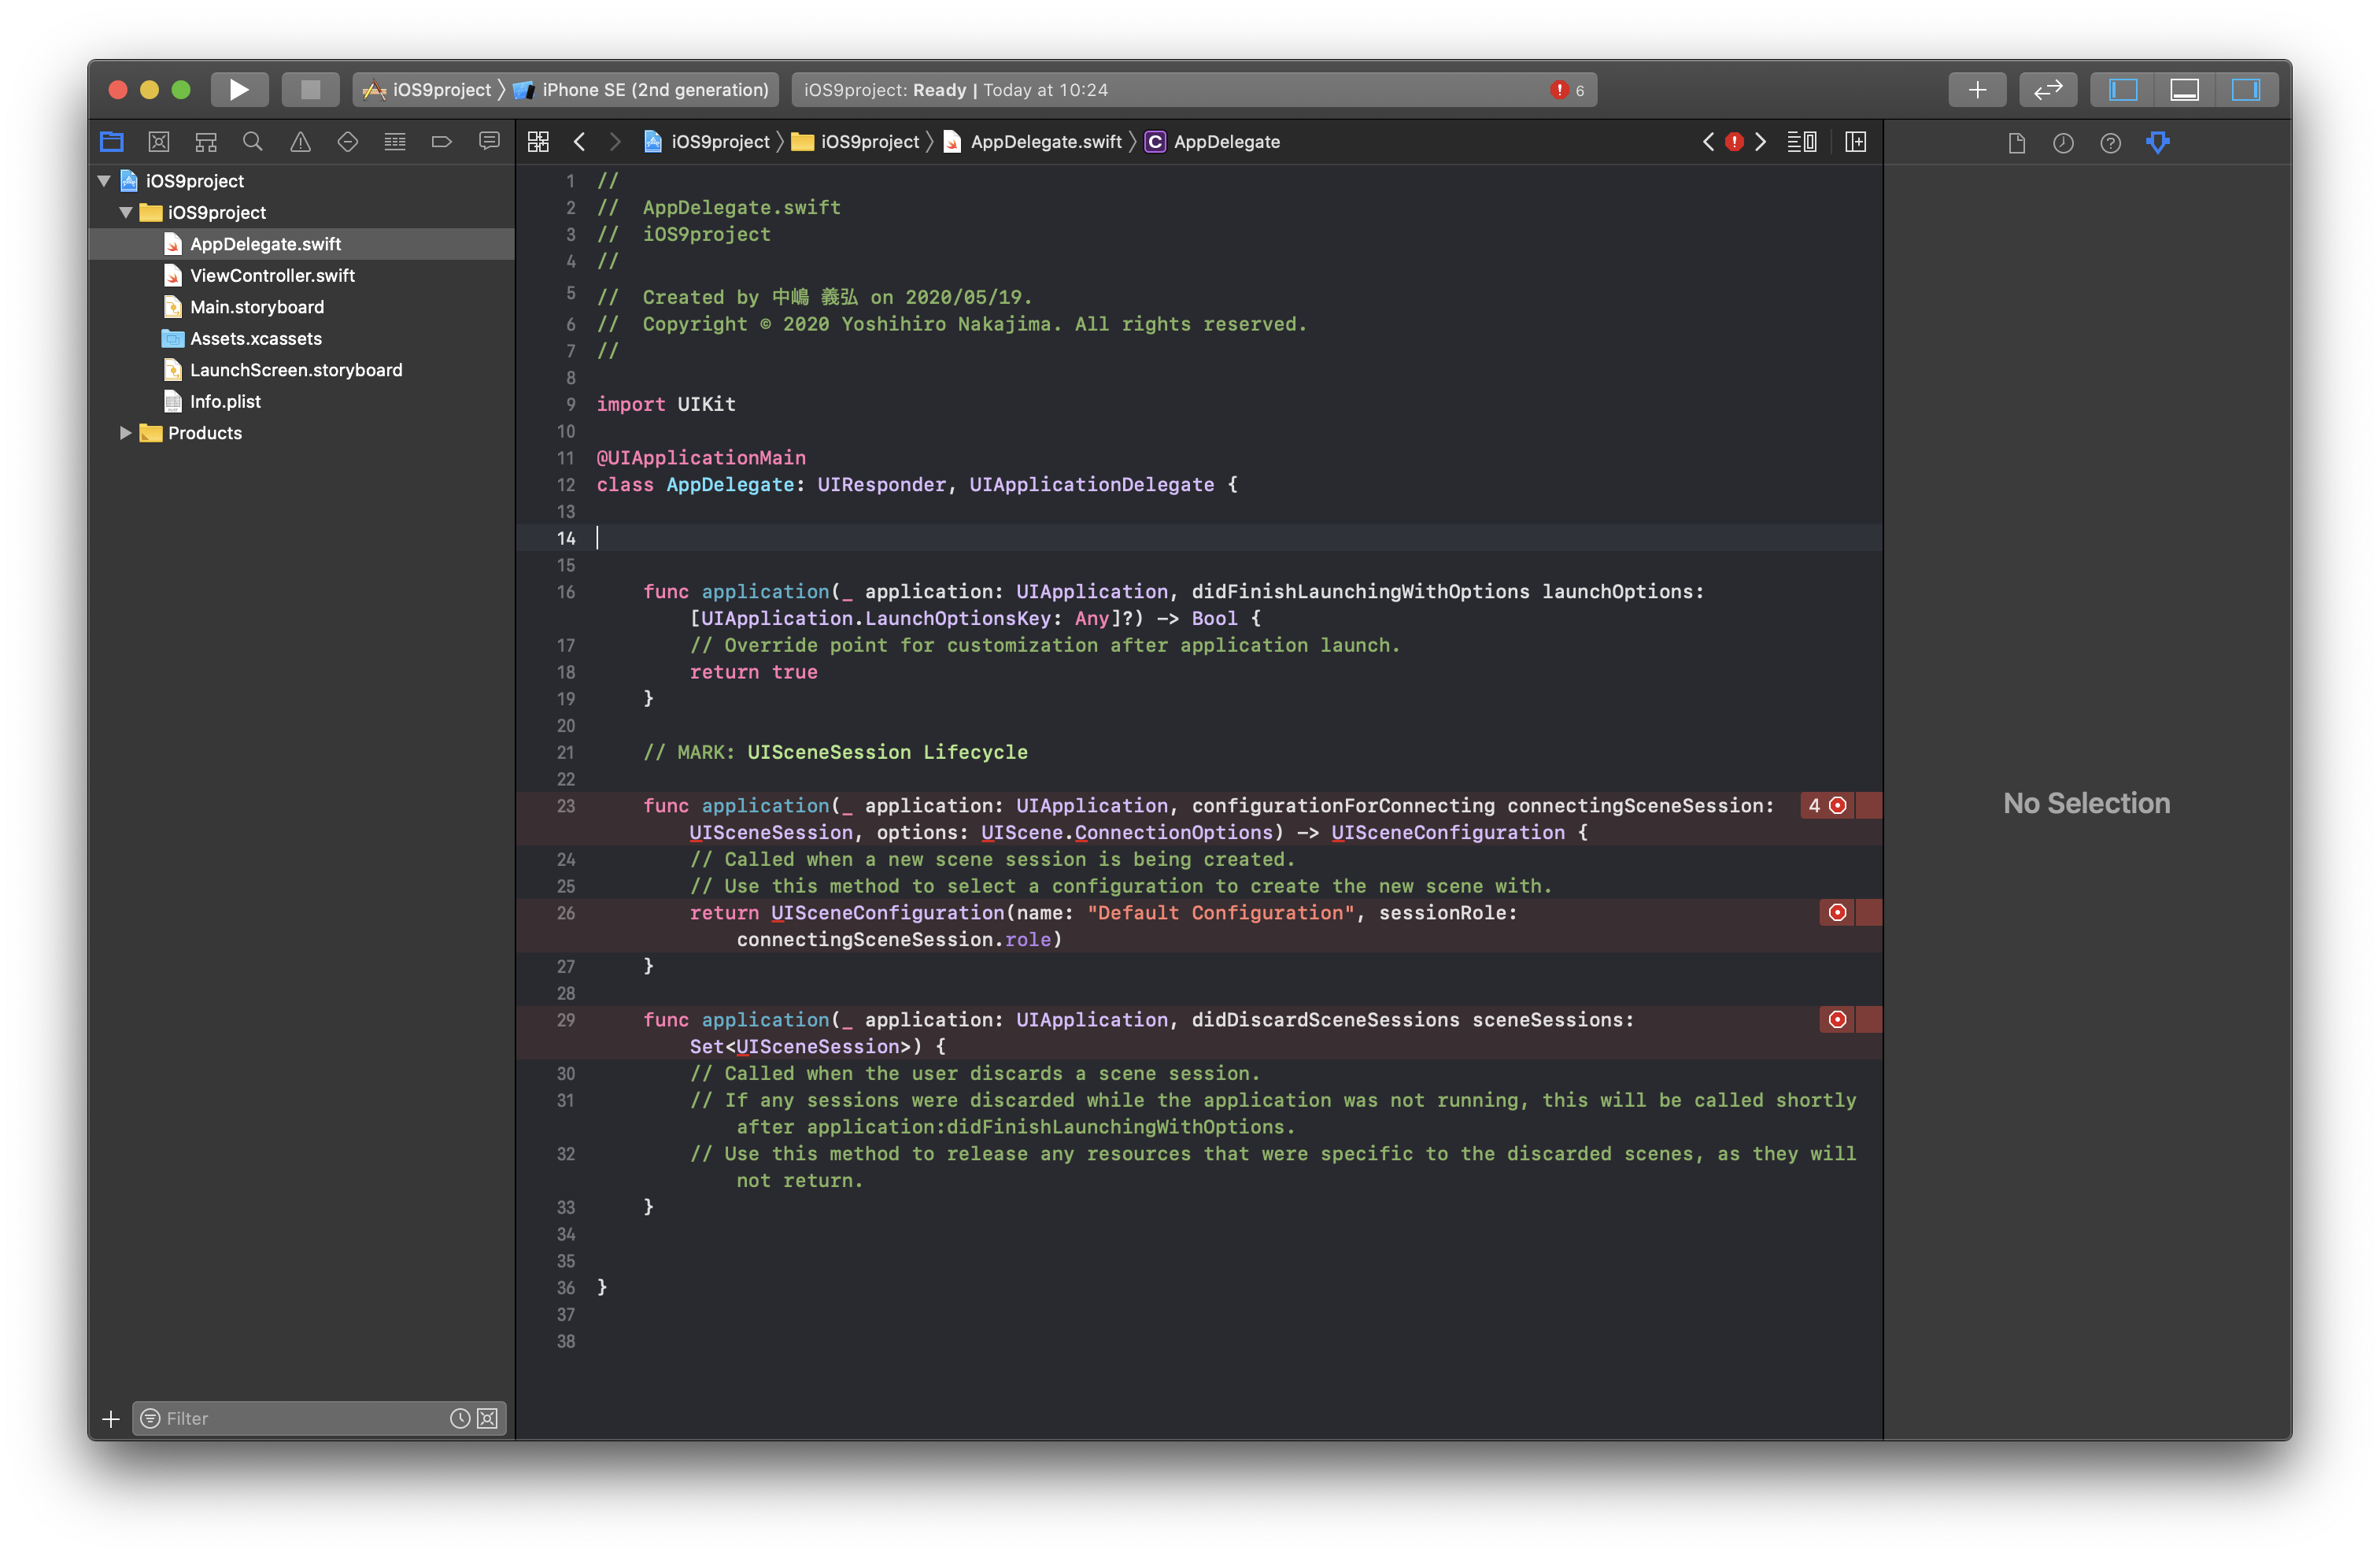
Task: Toggle source-controlled files filter
Action: coord(488,1418)
